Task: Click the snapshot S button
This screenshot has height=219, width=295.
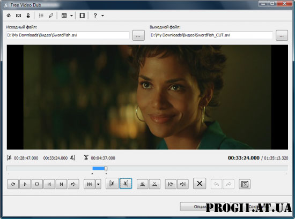Action: click(x=245, y=184)
